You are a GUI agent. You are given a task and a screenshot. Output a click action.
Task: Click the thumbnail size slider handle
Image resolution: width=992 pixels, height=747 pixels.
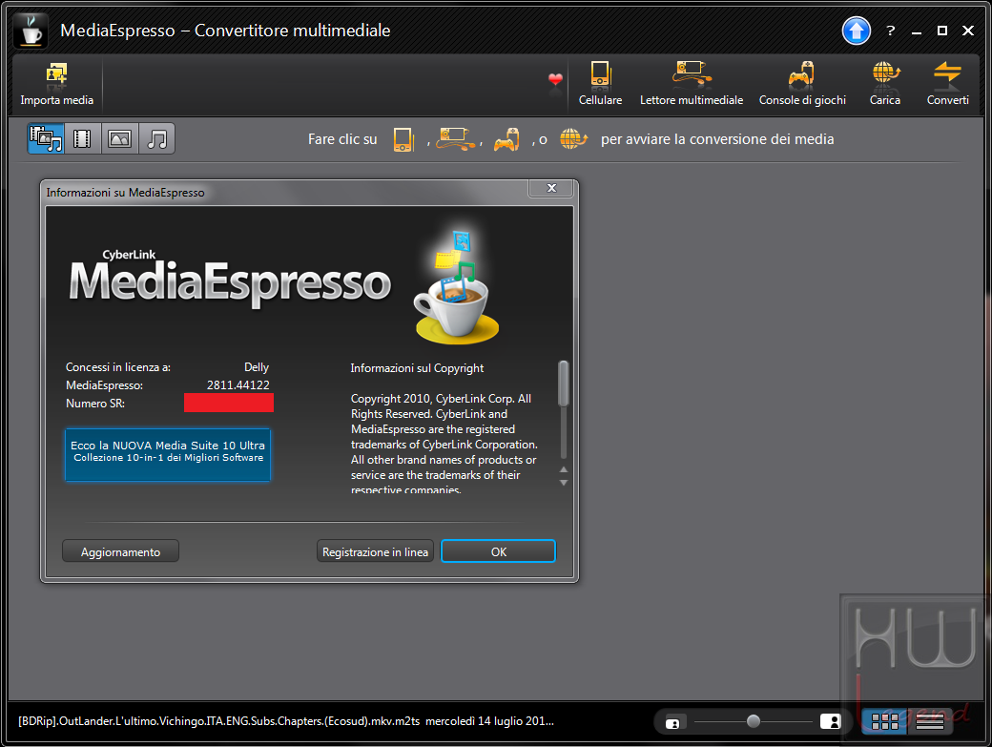coord(753,721)
